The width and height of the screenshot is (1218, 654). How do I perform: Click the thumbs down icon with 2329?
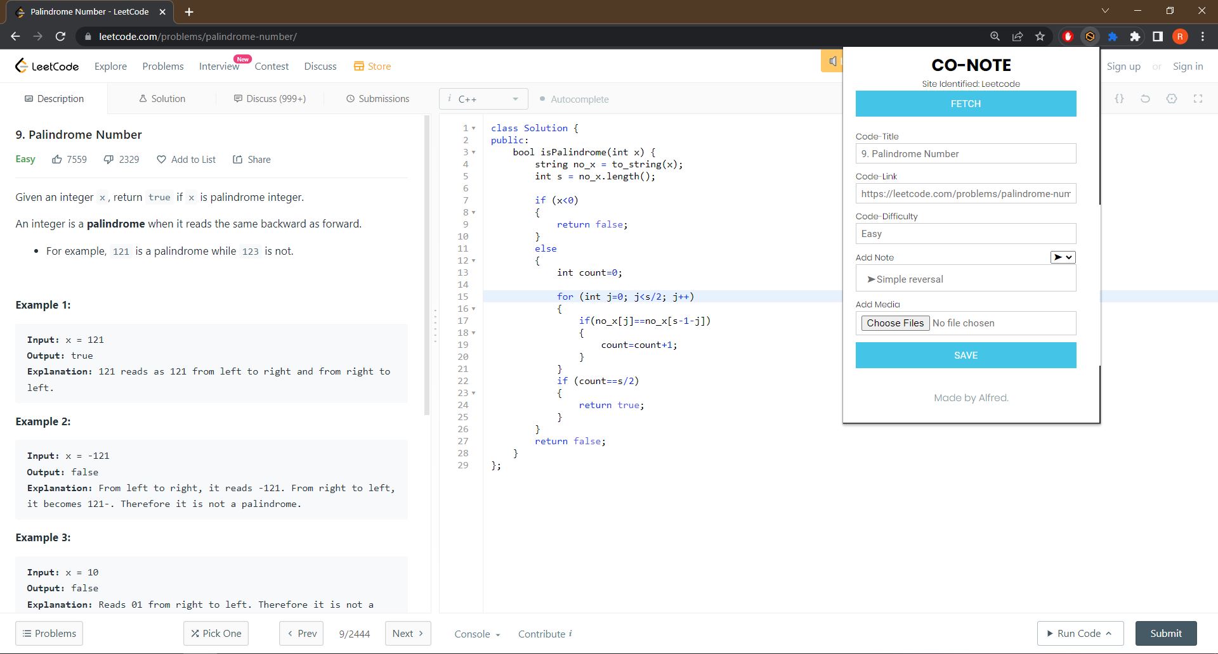(108, 160)
